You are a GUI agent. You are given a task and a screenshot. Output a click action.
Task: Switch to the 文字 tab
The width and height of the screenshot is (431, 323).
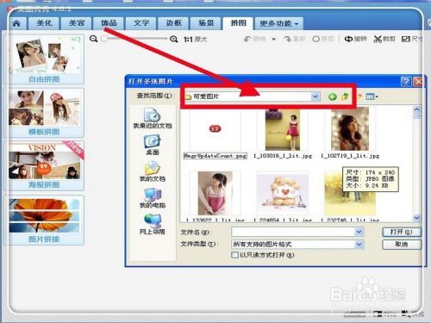[x=141, y=23]
